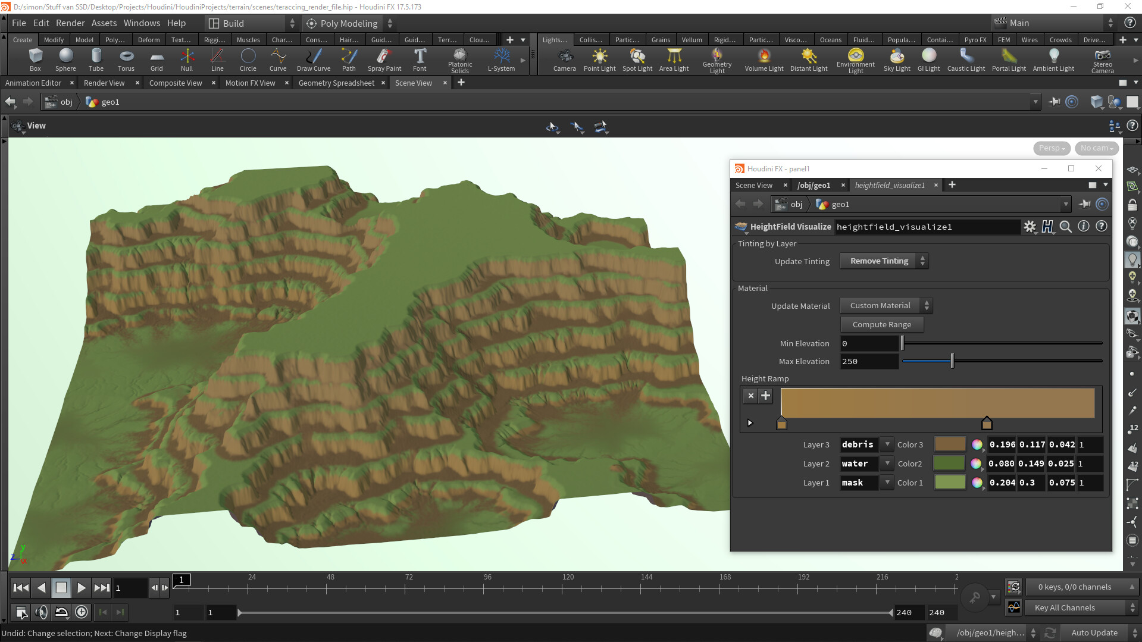This screenshot has width=1142, height=642.
Task: Open the Remove Tinting dropdown
Action: (880, 261)
